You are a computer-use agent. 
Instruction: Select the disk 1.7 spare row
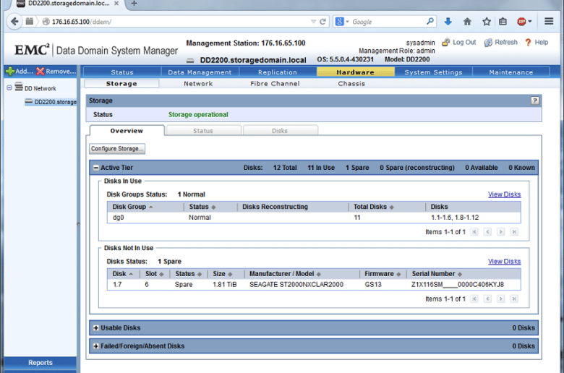pyautogui.click(x=313, y=285)
